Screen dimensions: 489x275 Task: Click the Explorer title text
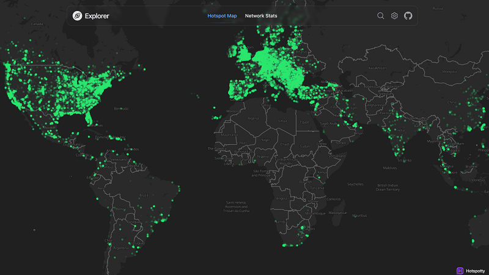98,16
